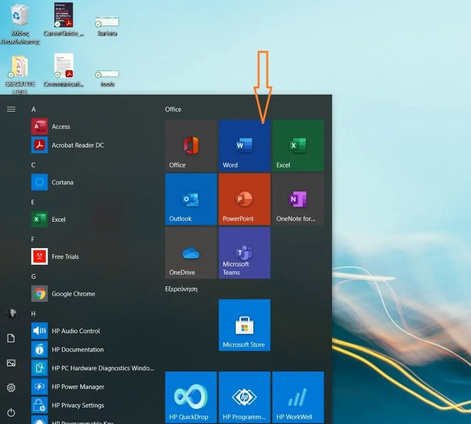
Task: Jump via the letter C header
Action: click(x=34, y=165)
